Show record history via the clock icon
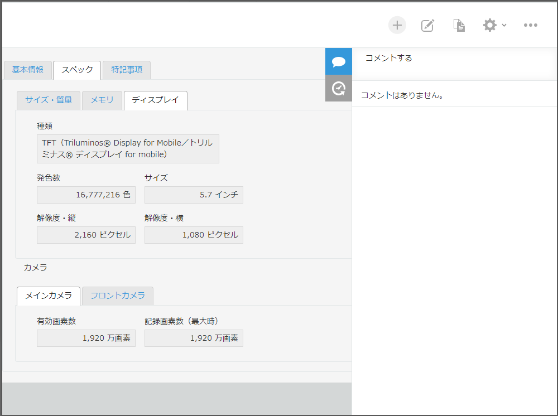Screen dimensions: 558x416 coord(338,88)
